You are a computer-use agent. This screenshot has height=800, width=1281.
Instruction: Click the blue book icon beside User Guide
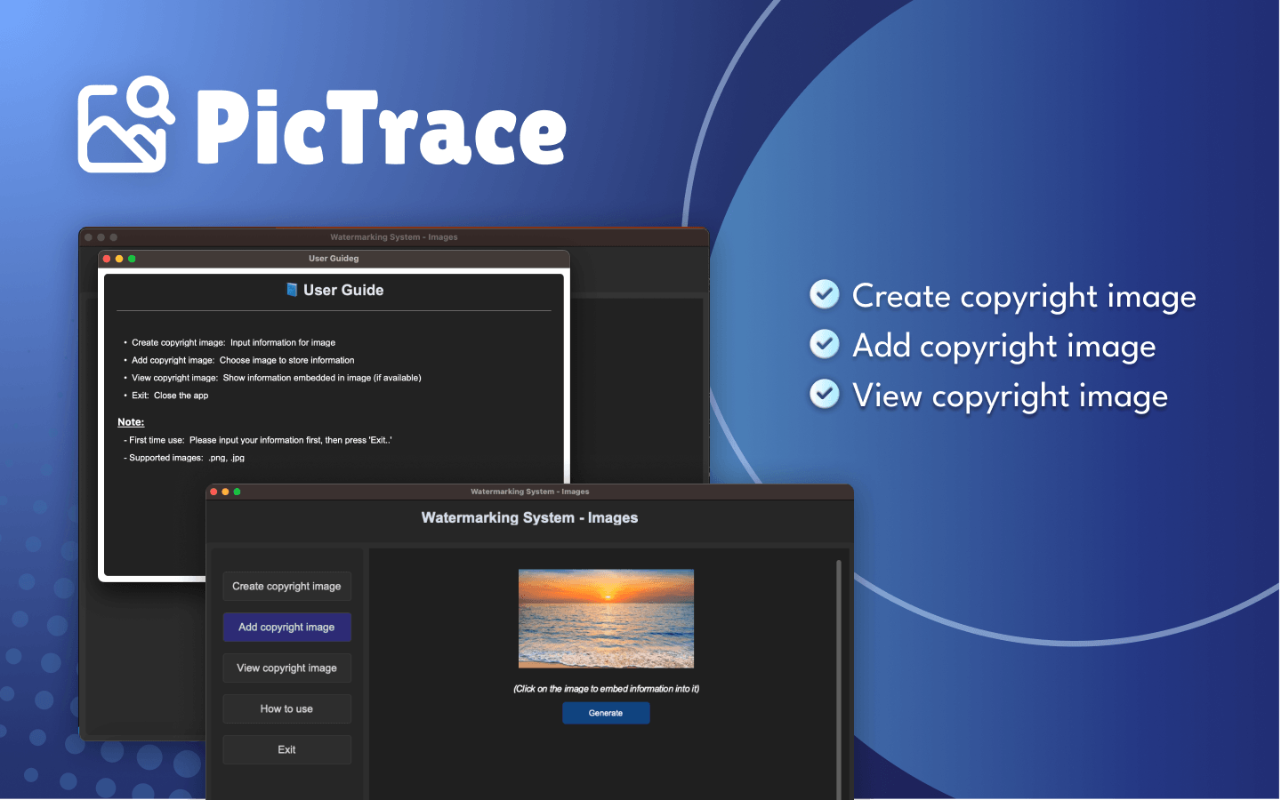292,290
